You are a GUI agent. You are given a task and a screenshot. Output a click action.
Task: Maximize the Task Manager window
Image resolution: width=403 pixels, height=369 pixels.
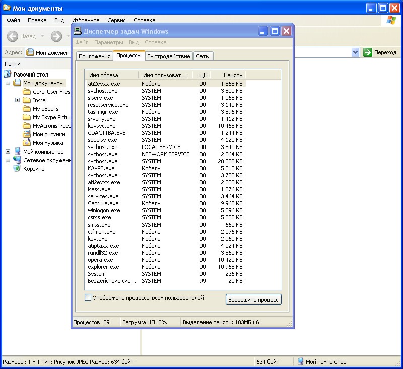coord(275,31)
